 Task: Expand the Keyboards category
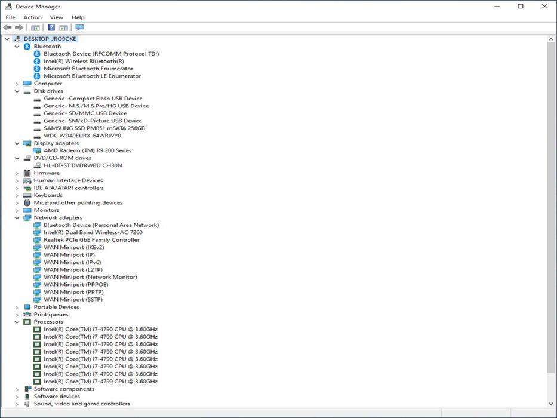coord(17,195)
